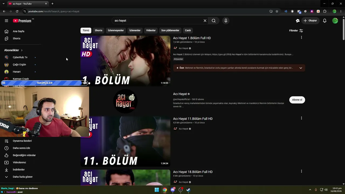The height and width of the screenshot is (194, 345).
Task: Reload the page
Action: coord(17,11)
